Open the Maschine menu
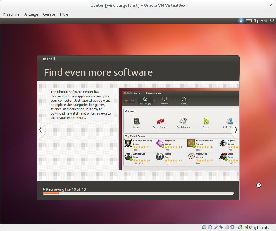 click(11, 14)
